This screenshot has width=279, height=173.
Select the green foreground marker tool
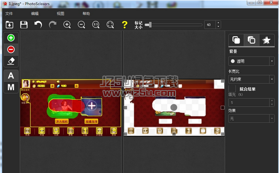click(x=11, y=38)
